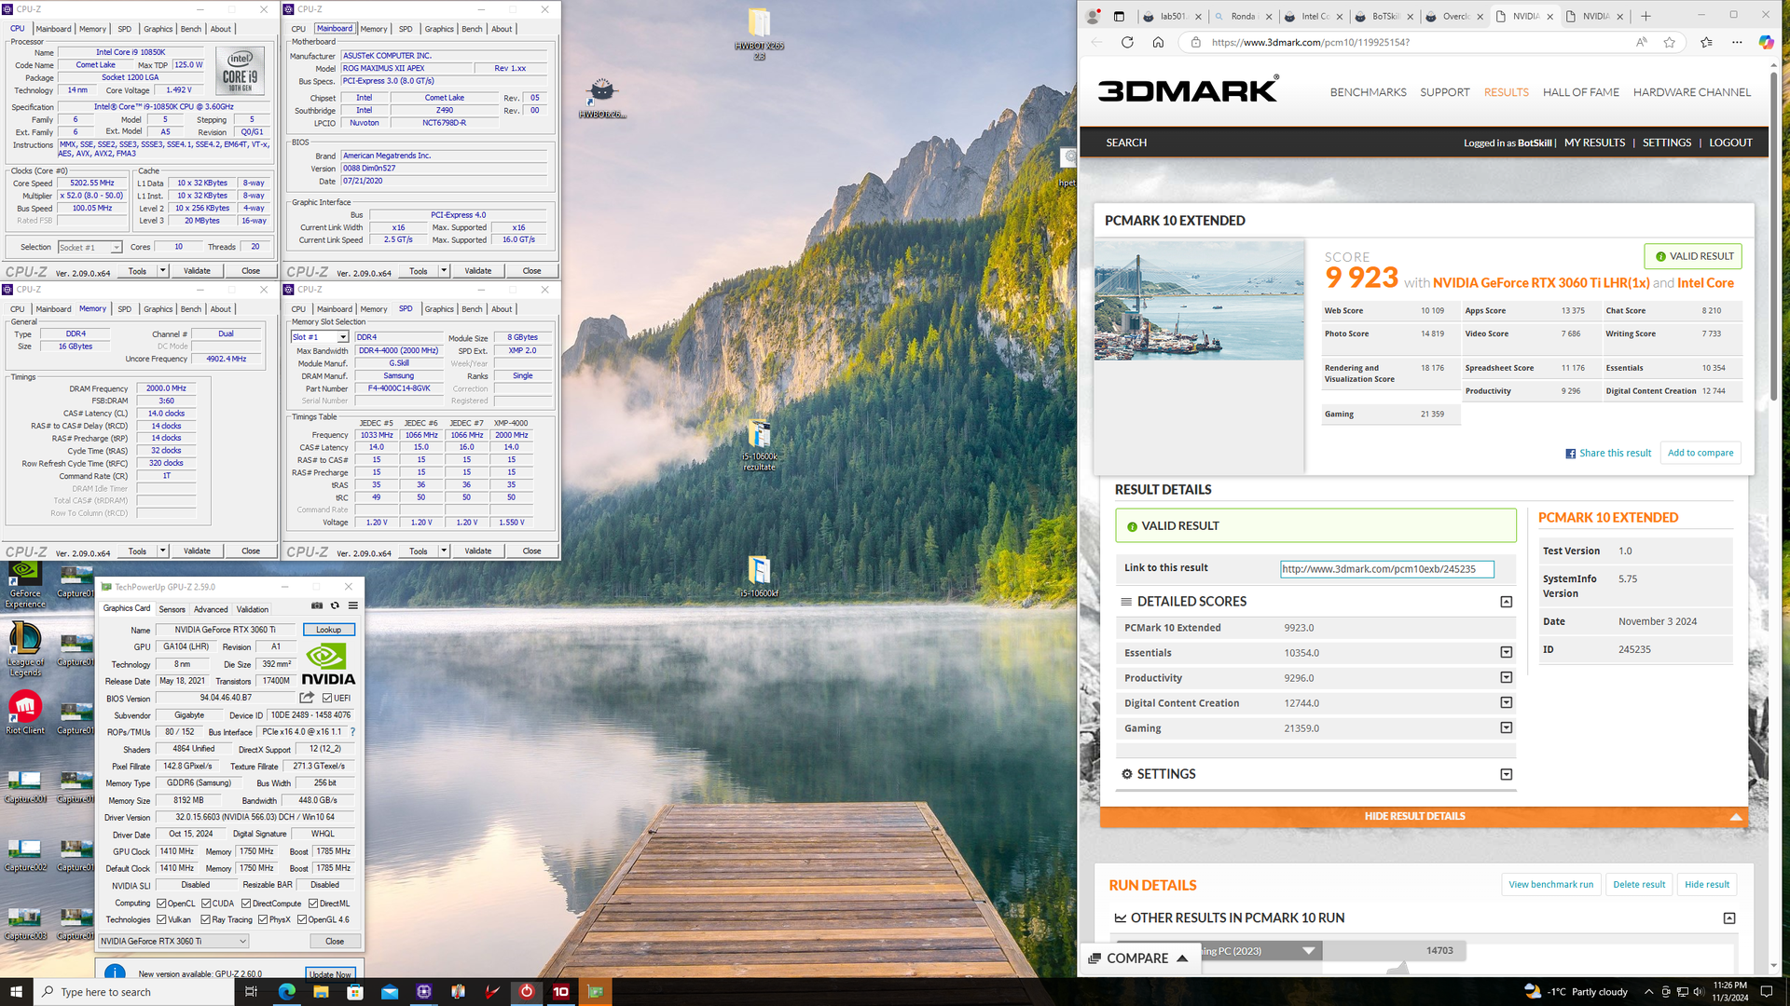Toggle the UEFI checkbox in GPU-Z
Screen dimensions: 1790x1006
pos(327,698)
